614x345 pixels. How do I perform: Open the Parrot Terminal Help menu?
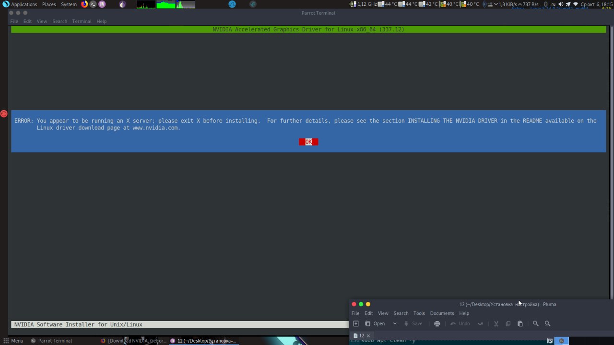101,22
